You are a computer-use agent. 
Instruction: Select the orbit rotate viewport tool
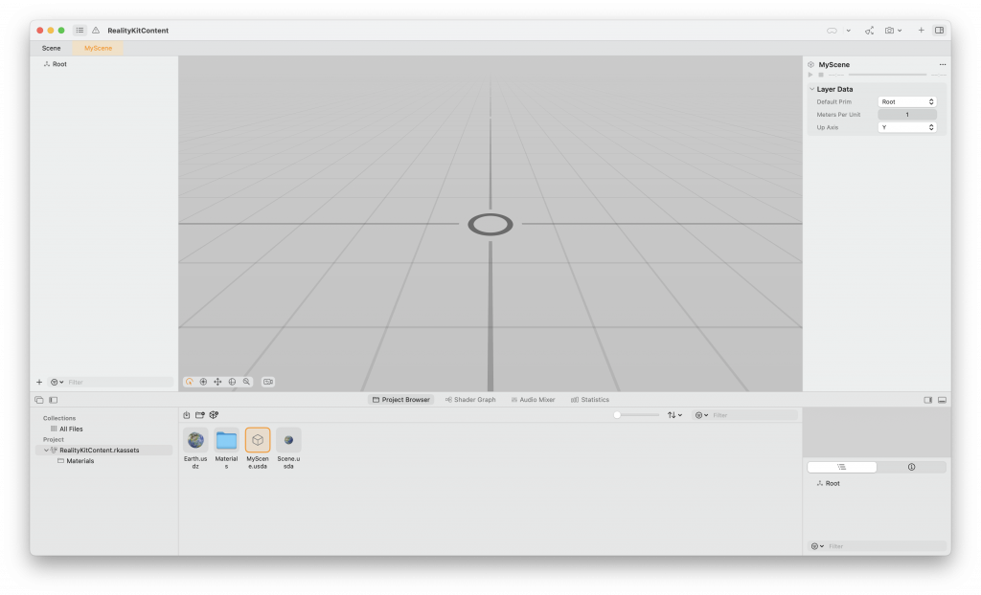(189, 382)
